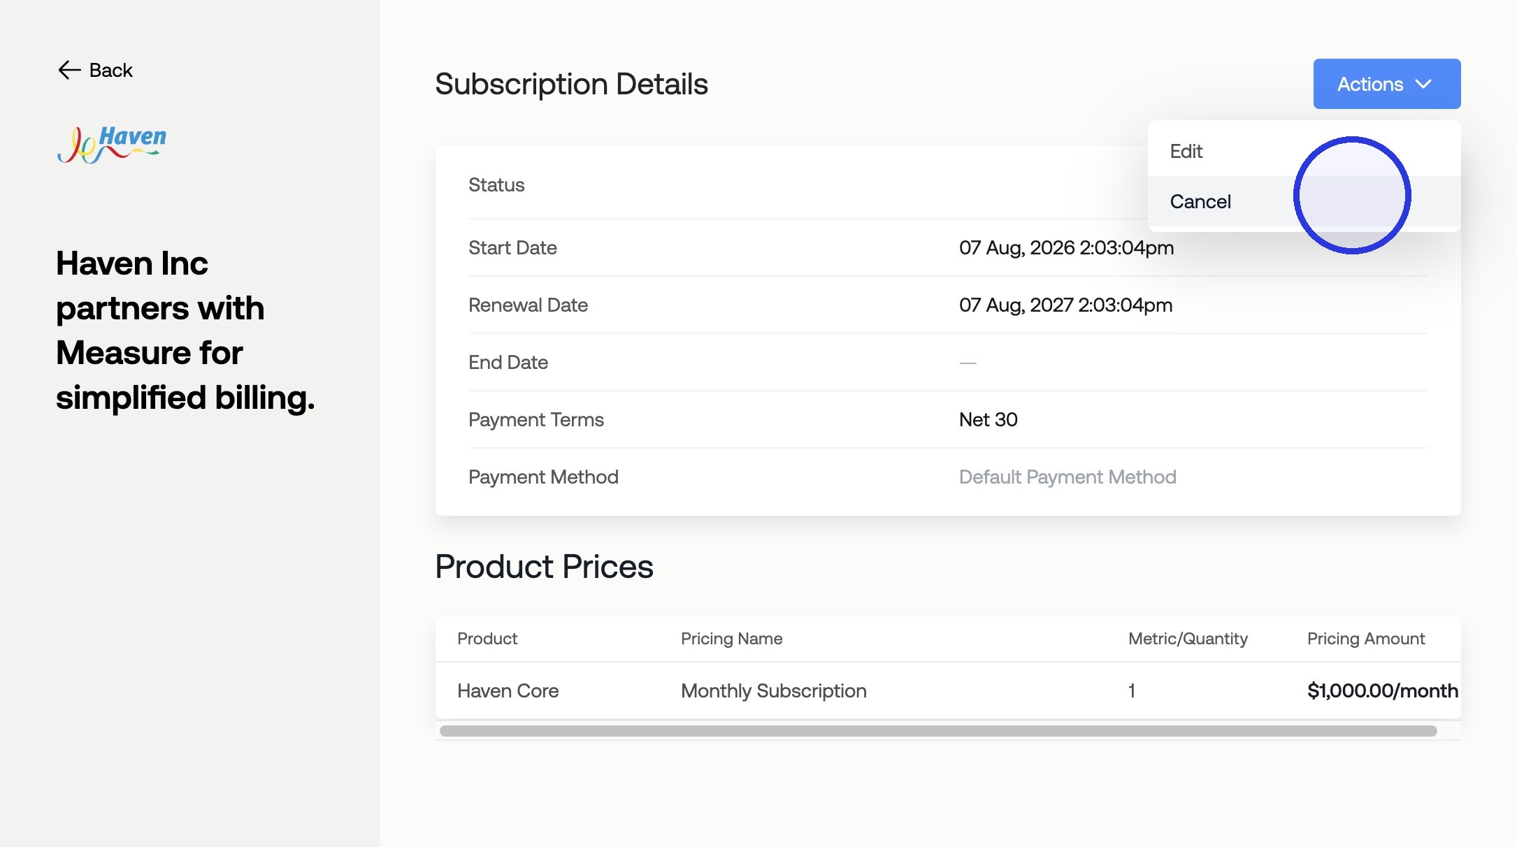Viewport: 1517px width, 847px height.
Task: Click the Monthly Subscription pricing name
Action: (773, 690)
